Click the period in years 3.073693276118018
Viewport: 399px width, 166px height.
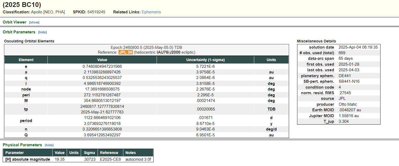click(102, 124)
